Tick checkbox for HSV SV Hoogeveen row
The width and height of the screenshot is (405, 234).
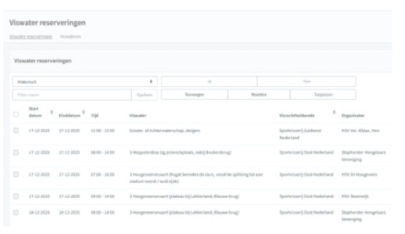tap(16, 175)
